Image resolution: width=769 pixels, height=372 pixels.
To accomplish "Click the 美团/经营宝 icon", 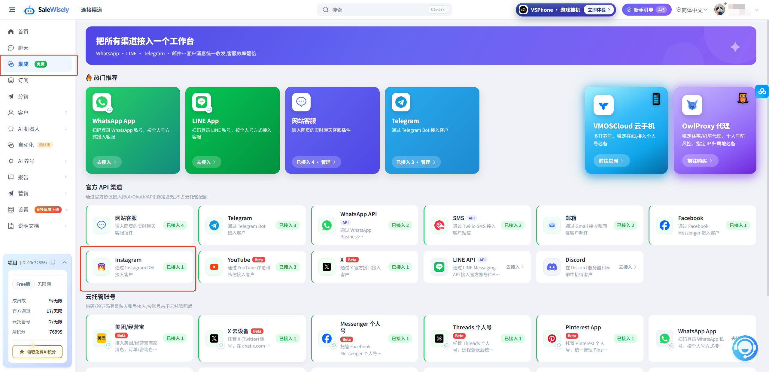I will [x=102, y=338].
